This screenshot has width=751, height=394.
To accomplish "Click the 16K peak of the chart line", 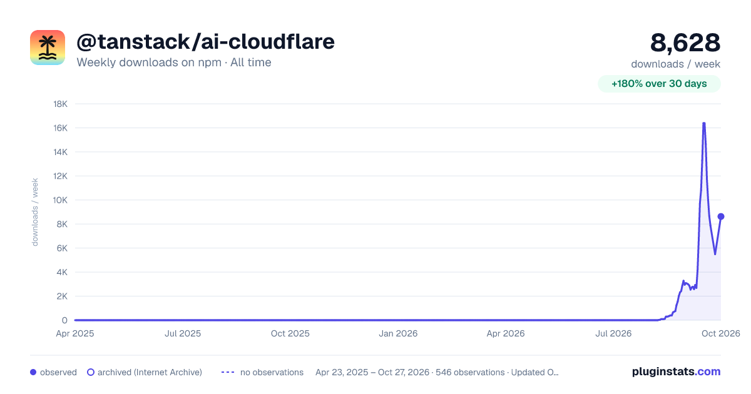I will (x=704, y=123).
